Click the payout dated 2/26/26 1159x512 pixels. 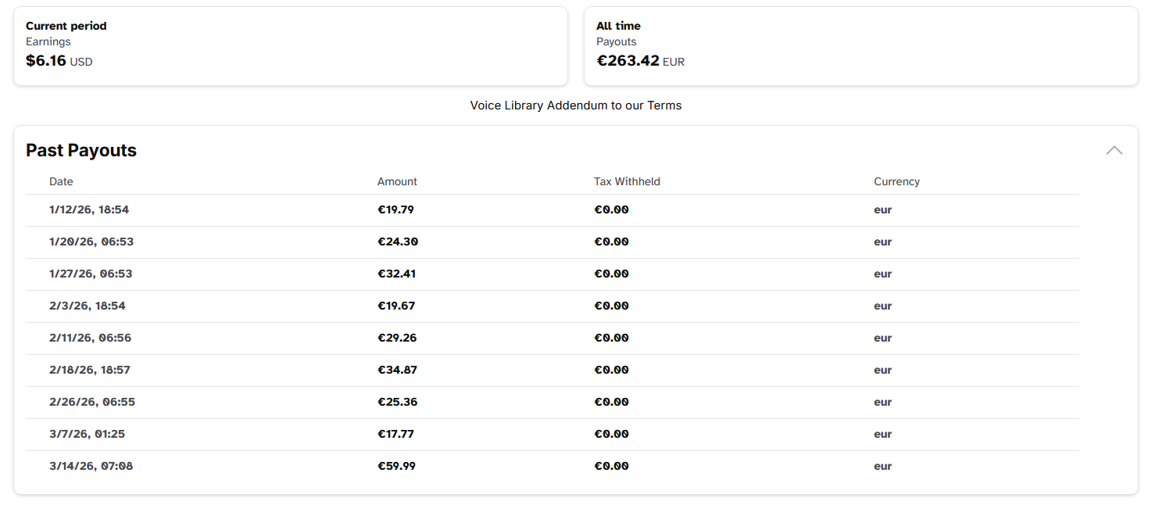(91, 402)
